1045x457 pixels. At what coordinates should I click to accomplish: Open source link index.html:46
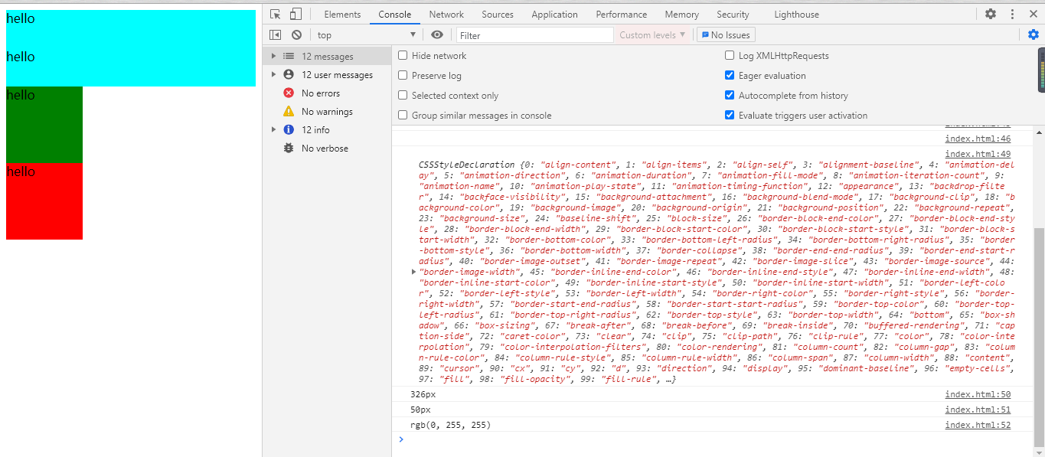(x=978, y=139)
